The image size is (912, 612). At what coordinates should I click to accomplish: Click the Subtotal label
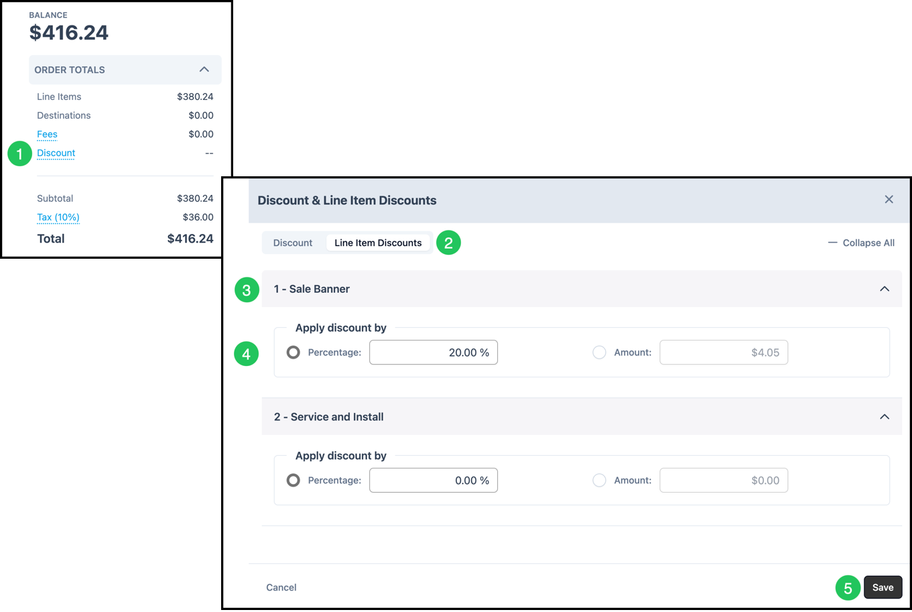coord(55,198)
